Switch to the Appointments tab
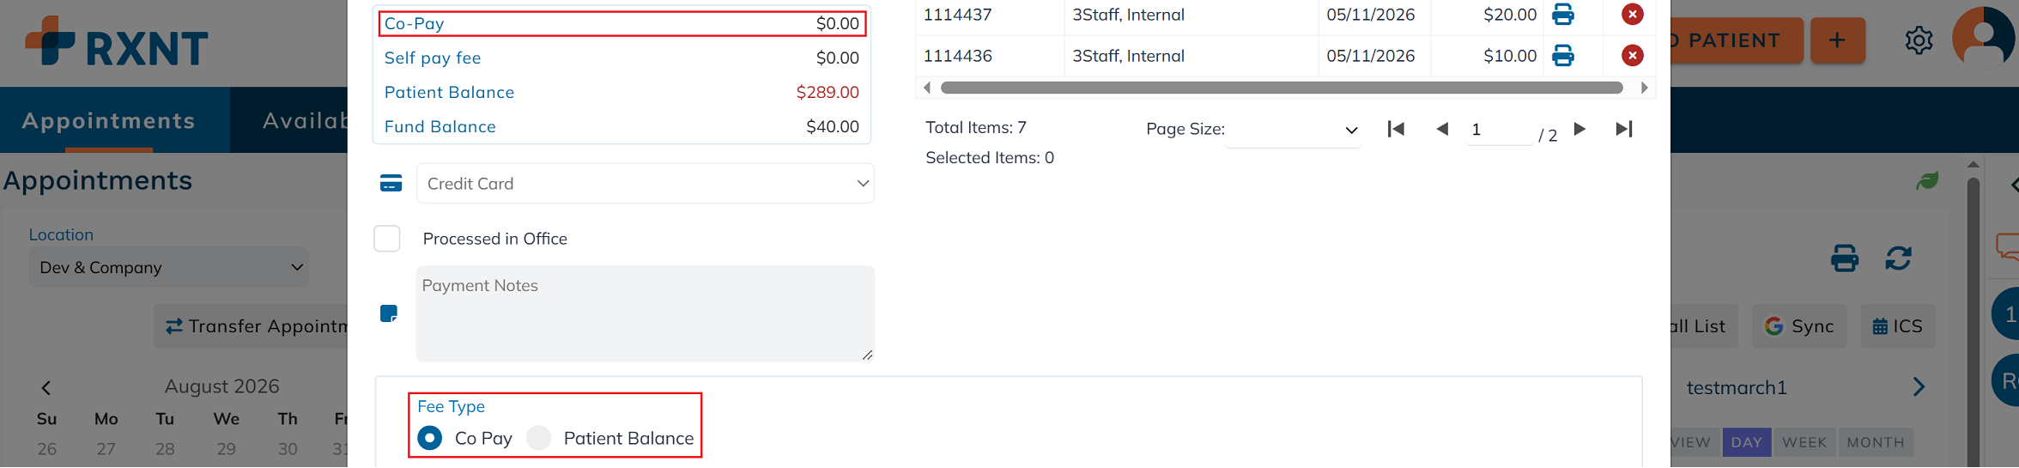The width and height of the screenshot is (2019, 468). click(x=109, y=121)
